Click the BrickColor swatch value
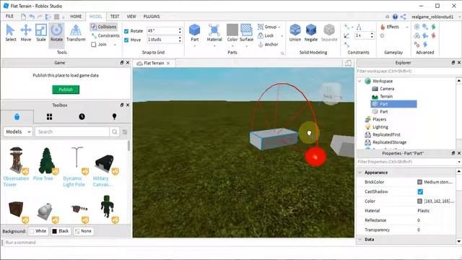This screenshot has height=260, width=462. (420, 182)
